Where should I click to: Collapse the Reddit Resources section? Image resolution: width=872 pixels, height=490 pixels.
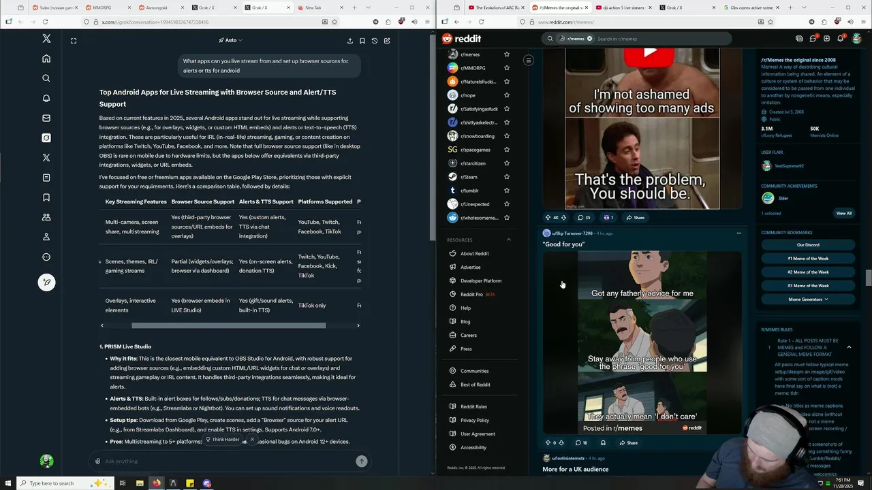click(508, 240)
